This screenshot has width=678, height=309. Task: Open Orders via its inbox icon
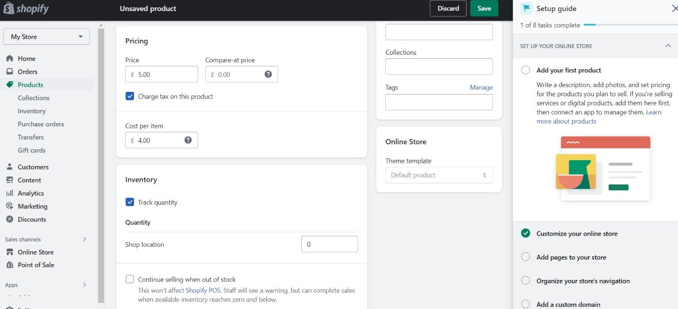[x=9, y=72]
